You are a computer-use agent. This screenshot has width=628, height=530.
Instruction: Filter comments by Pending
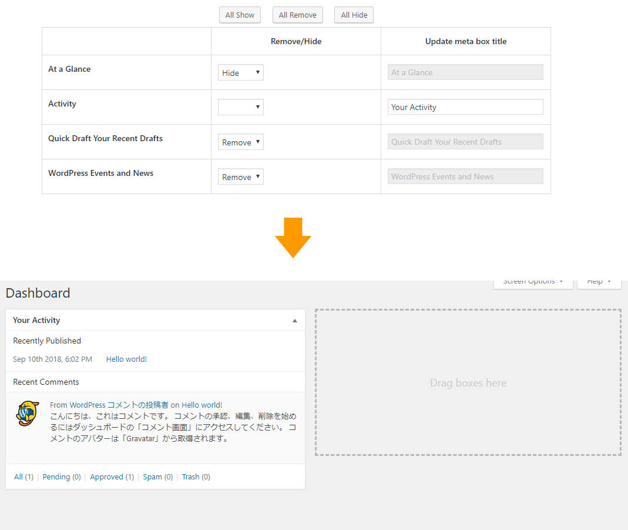click(x=56, y=476)
